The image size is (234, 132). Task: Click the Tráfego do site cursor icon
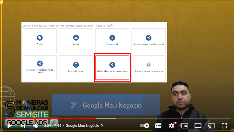pos(112,38)
